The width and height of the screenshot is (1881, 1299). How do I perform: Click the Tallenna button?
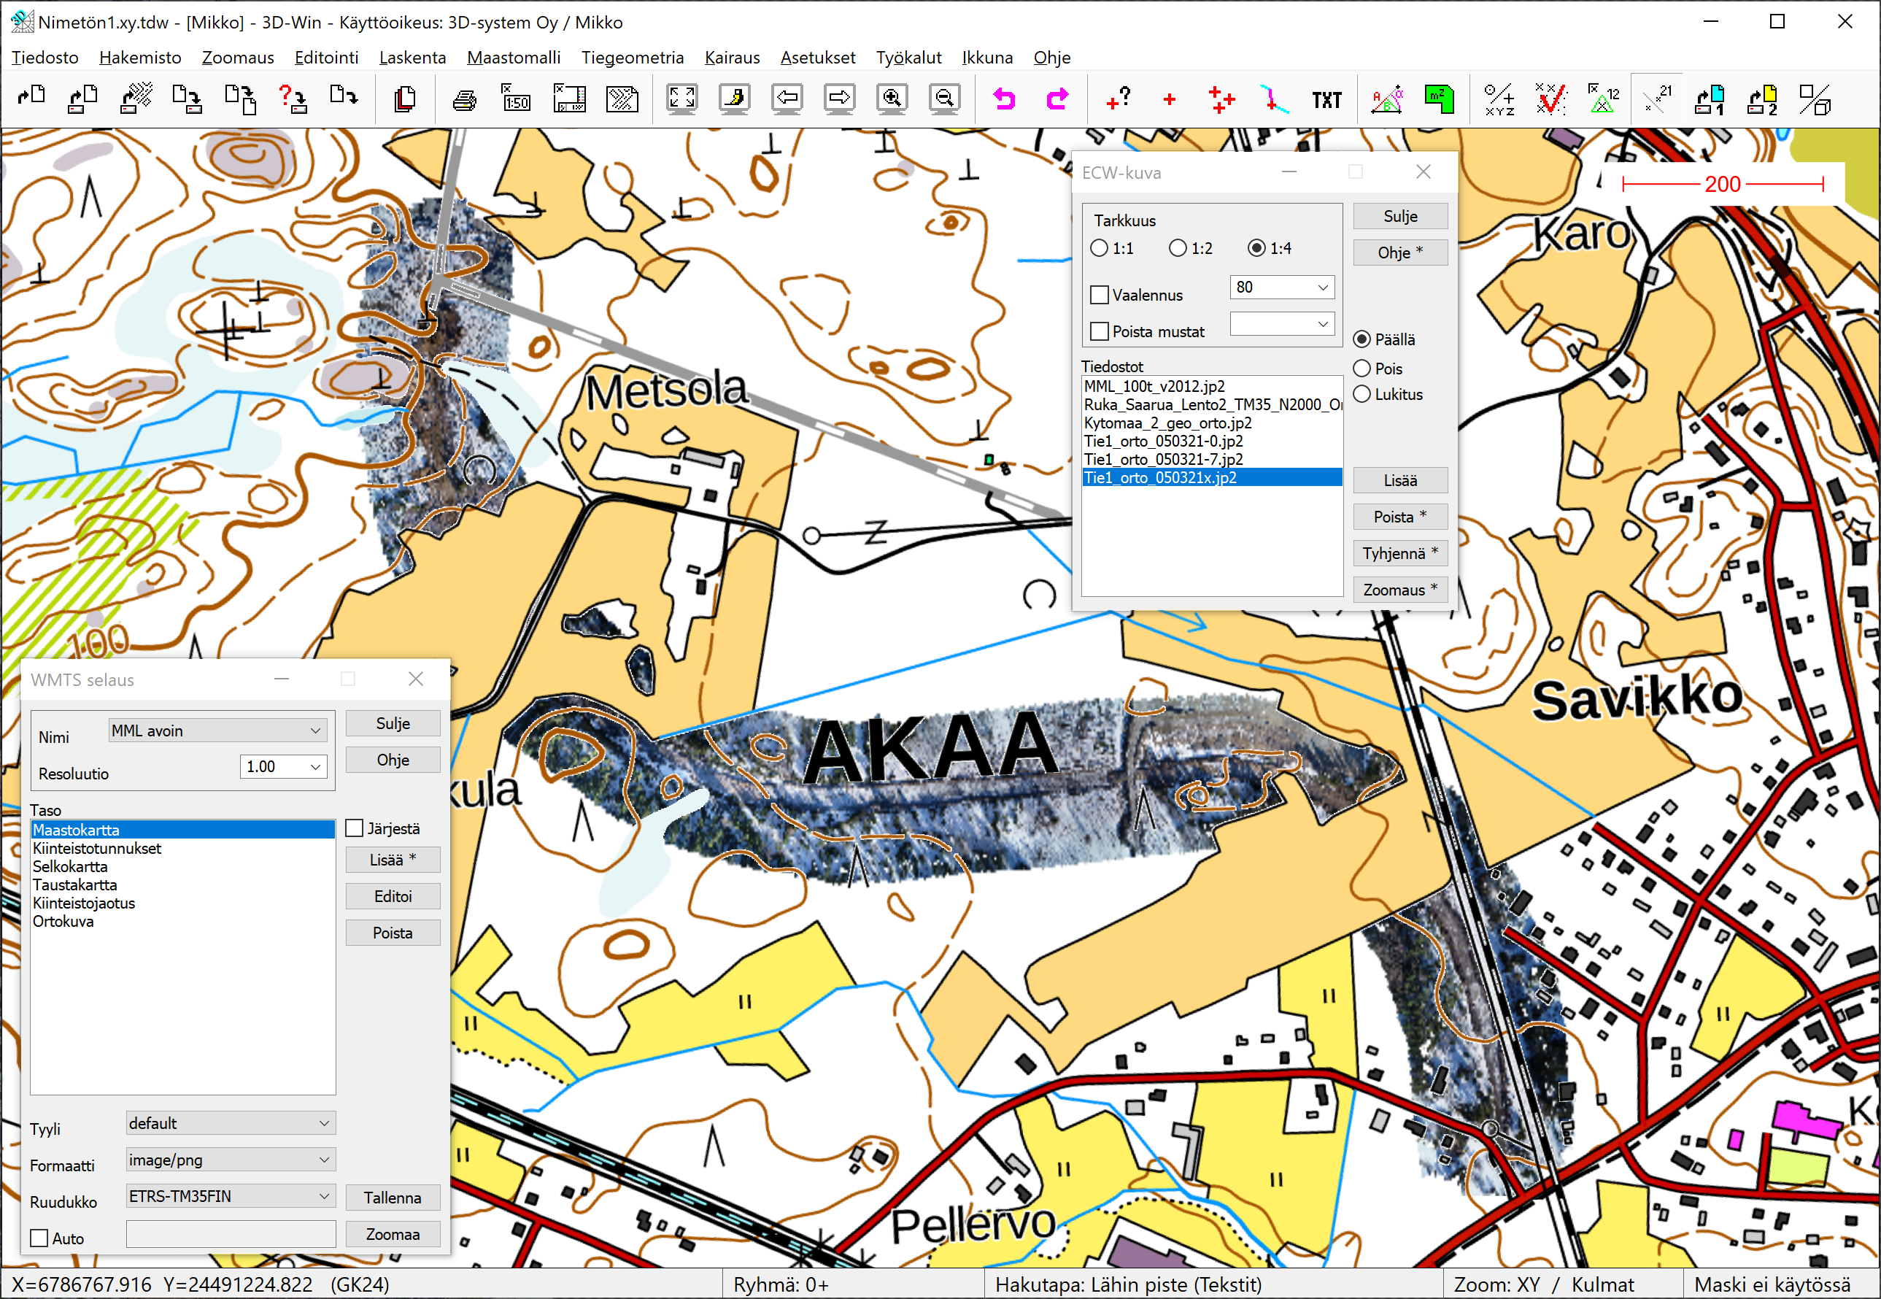pos(392,1198)
